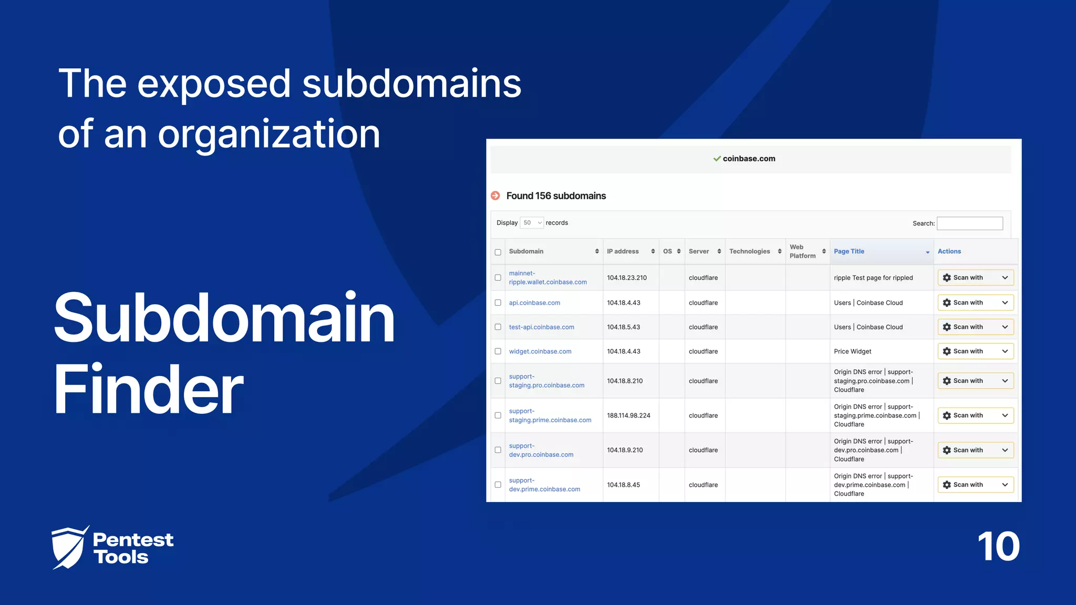
Task: Click the Search input field
Action: [969, 223]
